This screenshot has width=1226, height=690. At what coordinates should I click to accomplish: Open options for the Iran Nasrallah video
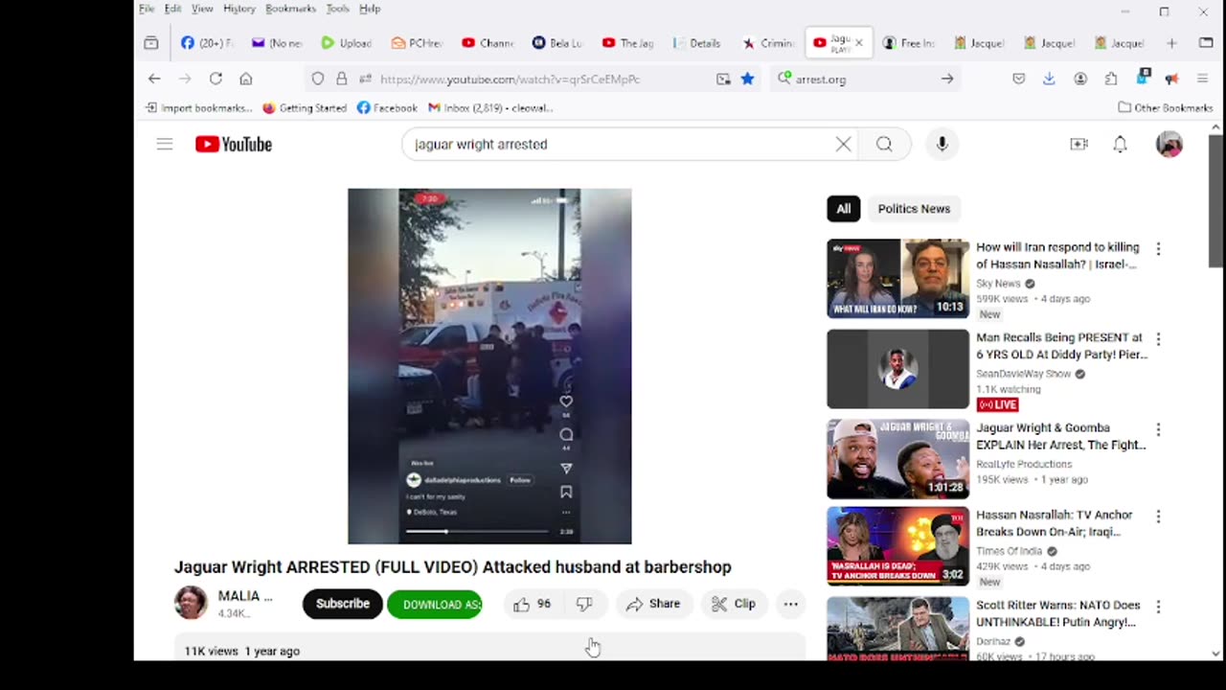(1158, 249)
